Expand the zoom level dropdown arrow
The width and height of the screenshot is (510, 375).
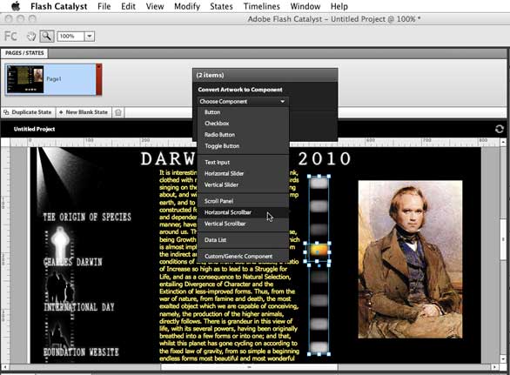point(90,36)
